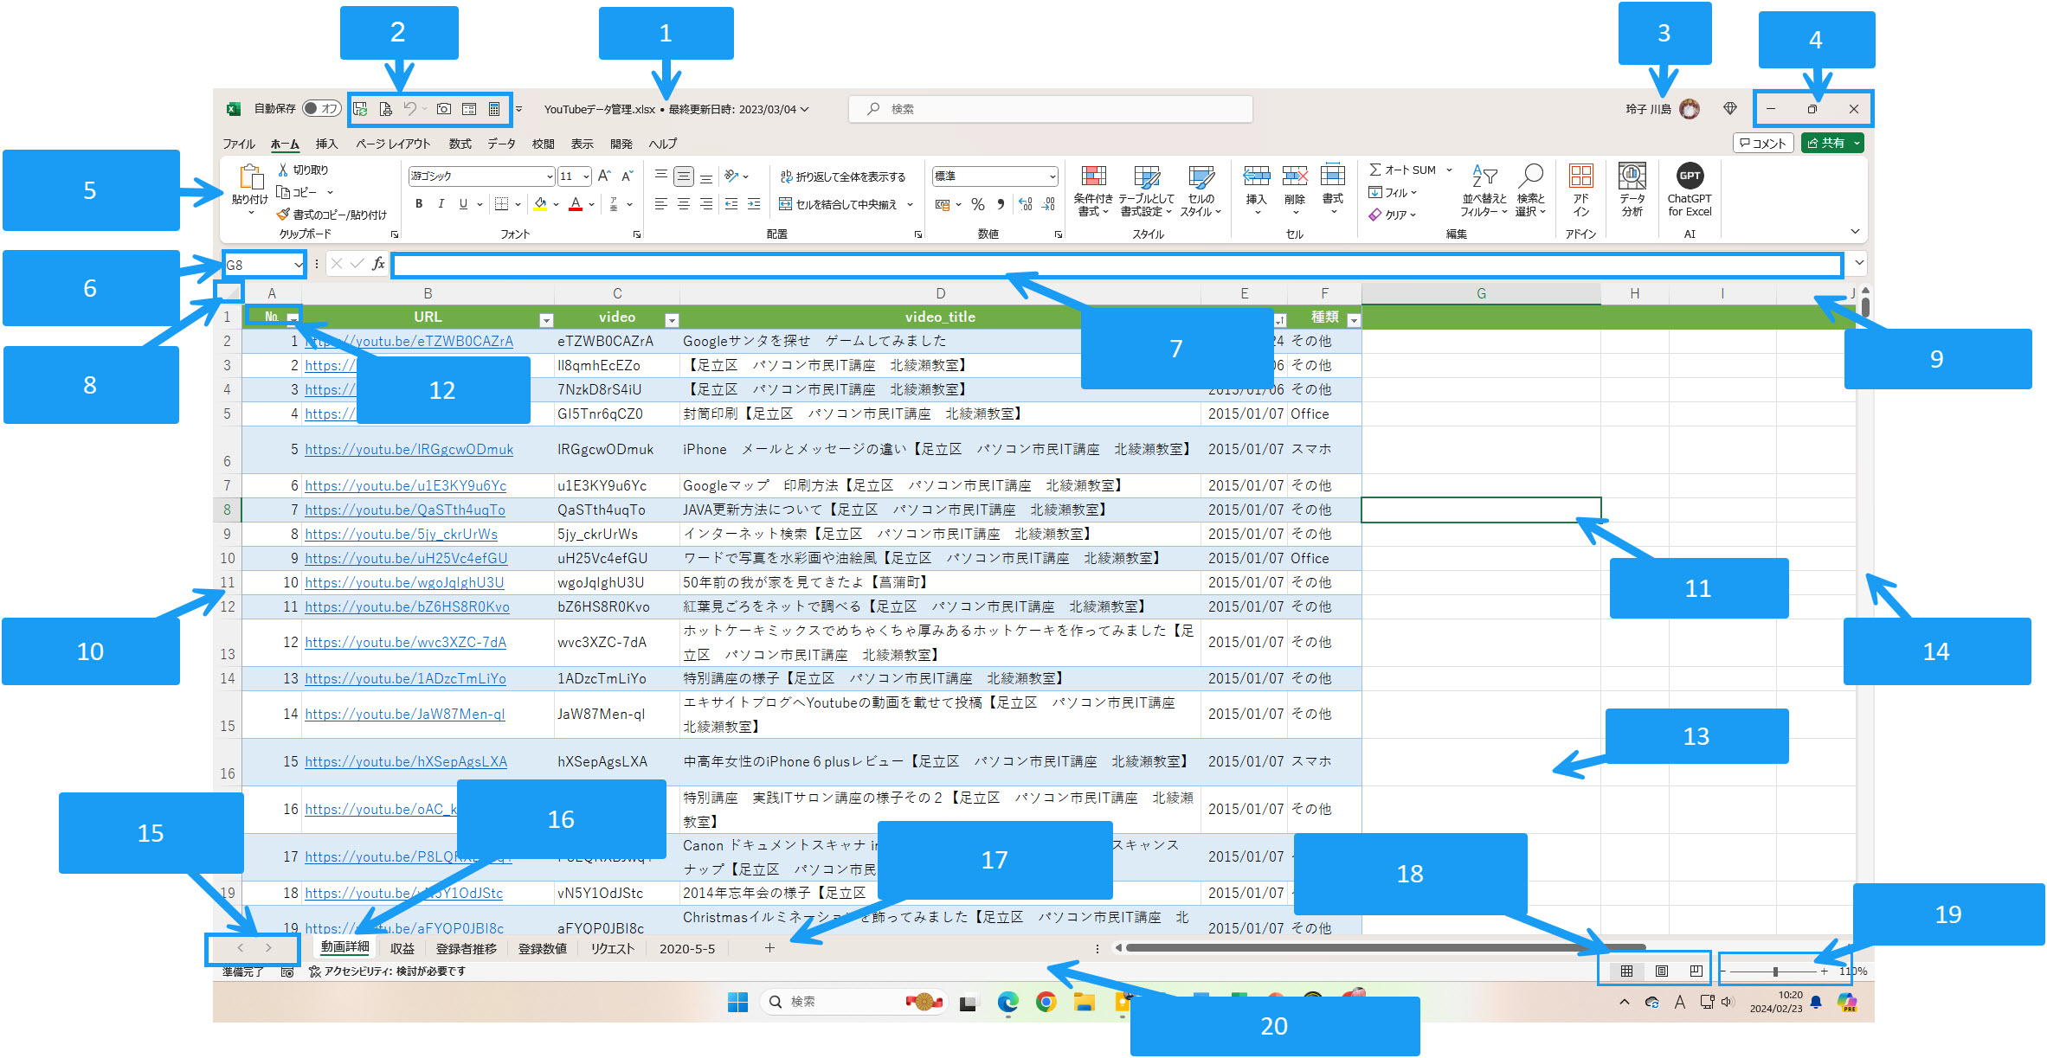Viewport: 2047px width, 1058px height.
Task: Open Data Analysis in the ribbon
Action: click(x=1632, y=177)
